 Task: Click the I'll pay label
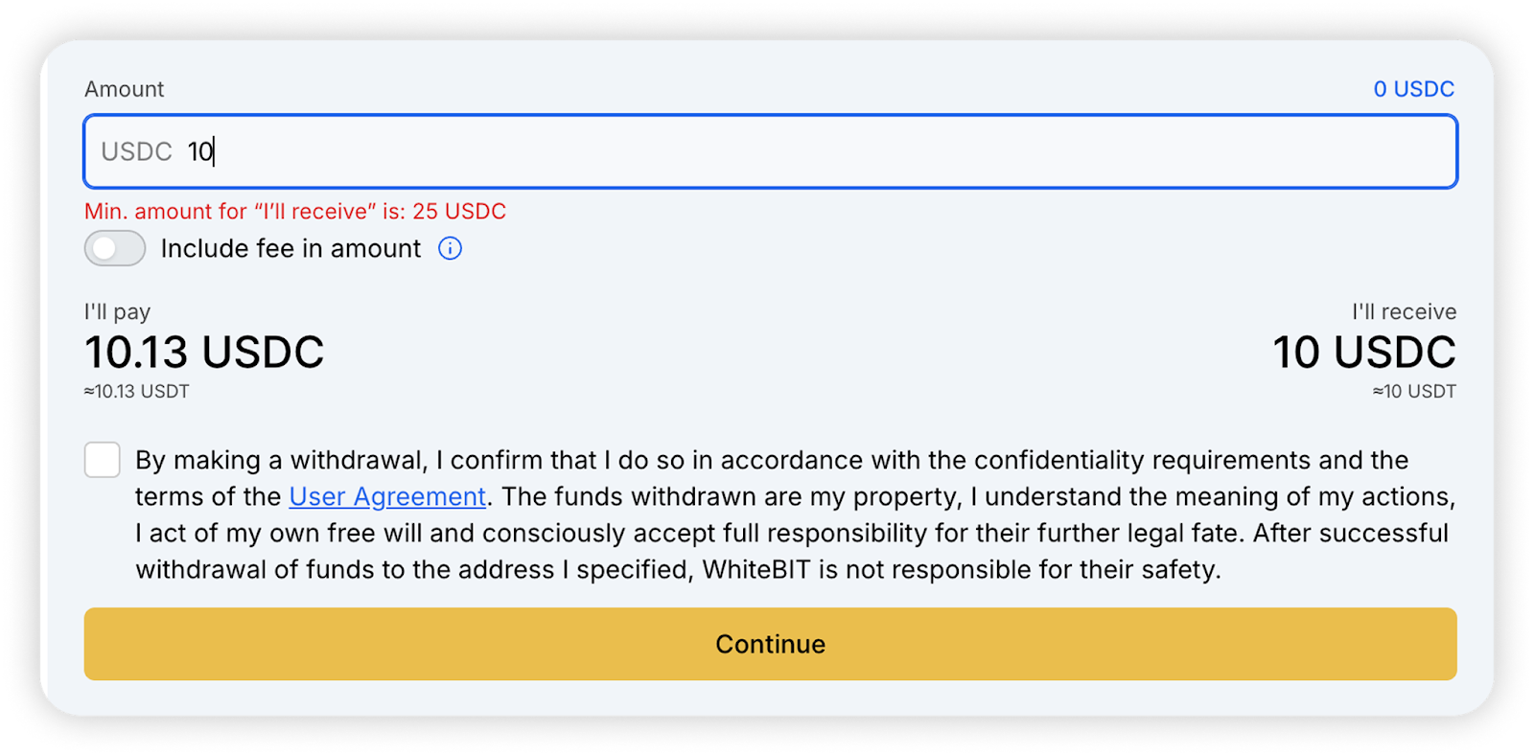click(x=117, y=311)
